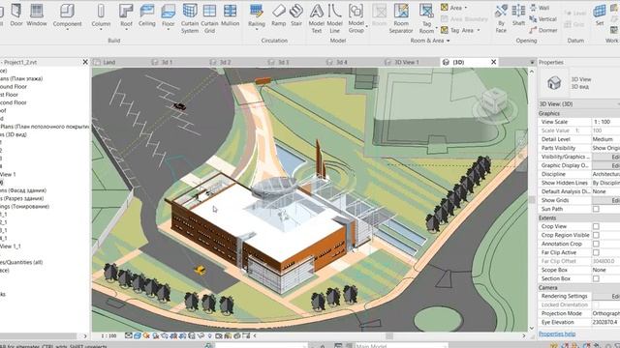
Task: Click the ViewCube in the 3D view
Action: click(x=495, y=101)
